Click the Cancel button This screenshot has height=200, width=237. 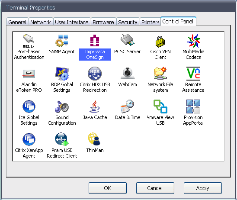click(x=155, y=188)
